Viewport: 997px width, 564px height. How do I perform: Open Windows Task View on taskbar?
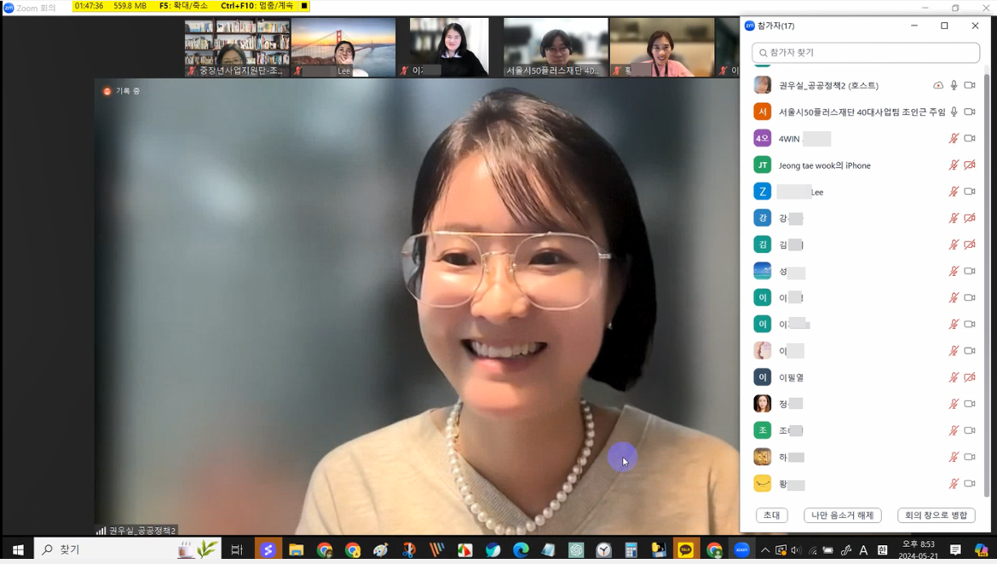pos(237,550)
